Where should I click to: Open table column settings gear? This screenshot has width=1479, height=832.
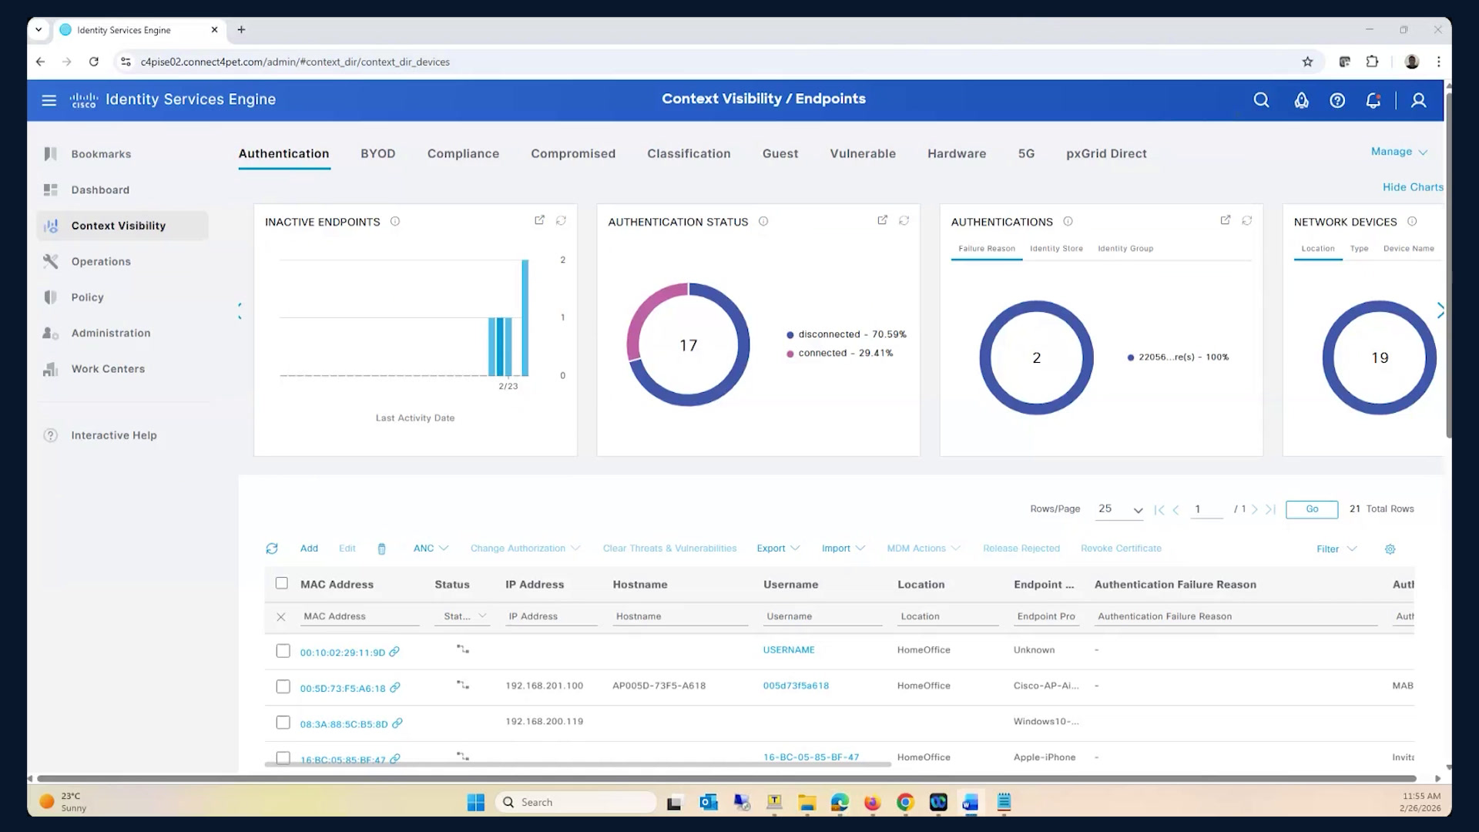[x=1390, y=549]
